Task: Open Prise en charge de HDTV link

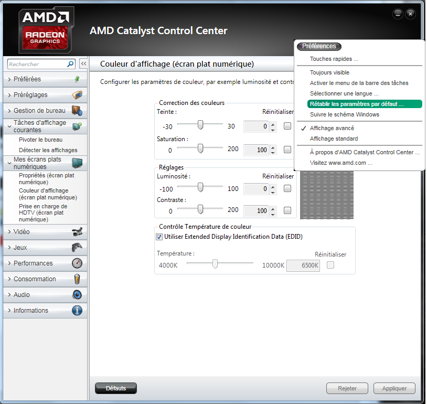Action: [x=43, y=213]
